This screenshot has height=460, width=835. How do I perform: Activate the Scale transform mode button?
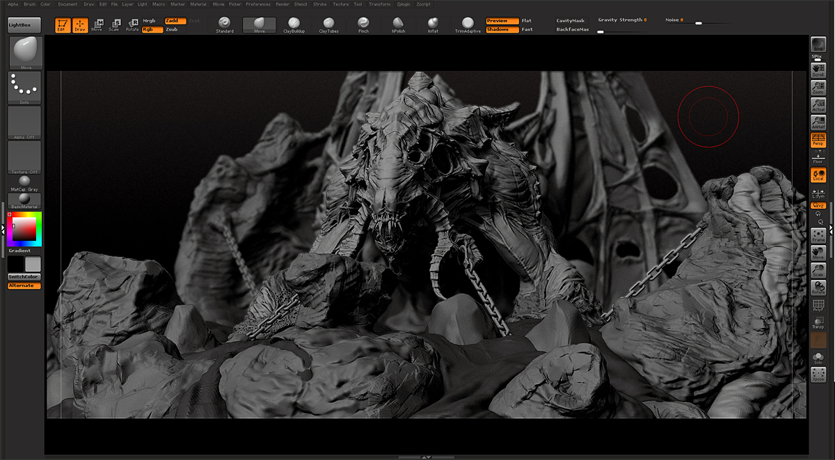pyautogui.click(x=114, y=25)
